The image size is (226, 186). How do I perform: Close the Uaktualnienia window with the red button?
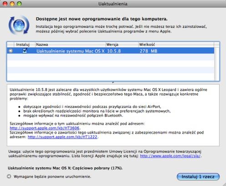click(5, 4)
